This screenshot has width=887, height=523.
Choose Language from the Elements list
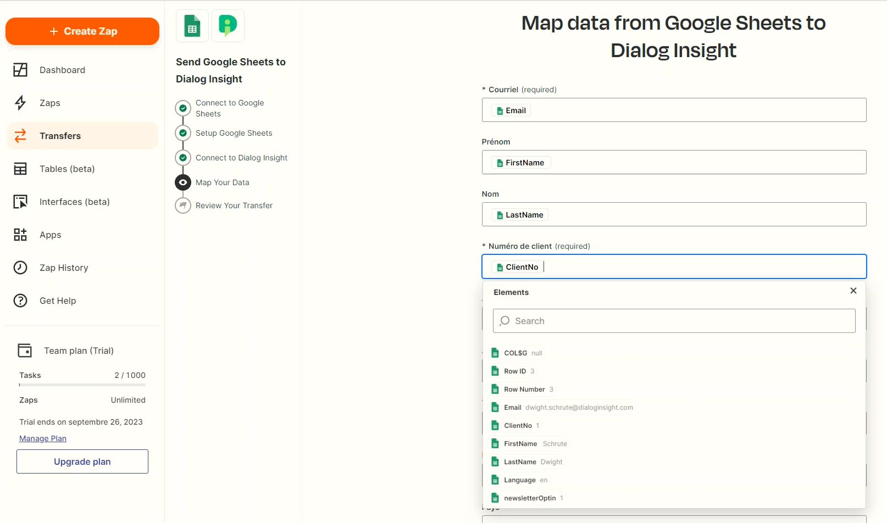pos(520,480)
